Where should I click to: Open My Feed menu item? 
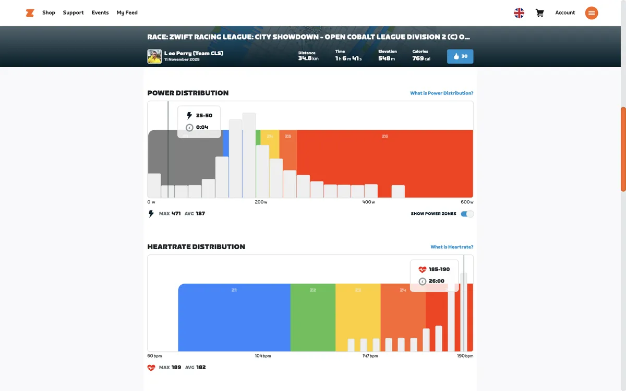[127, 13]
